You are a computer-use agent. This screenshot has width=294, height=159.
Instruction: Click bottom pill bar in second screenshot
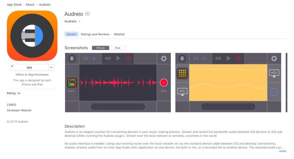(x=228, y=107)
